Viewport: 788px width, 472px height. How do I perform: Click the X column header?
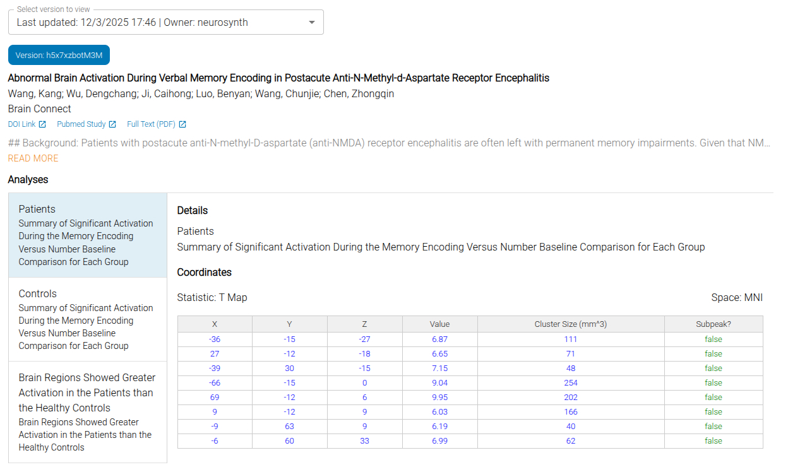[x=215, y=324]
